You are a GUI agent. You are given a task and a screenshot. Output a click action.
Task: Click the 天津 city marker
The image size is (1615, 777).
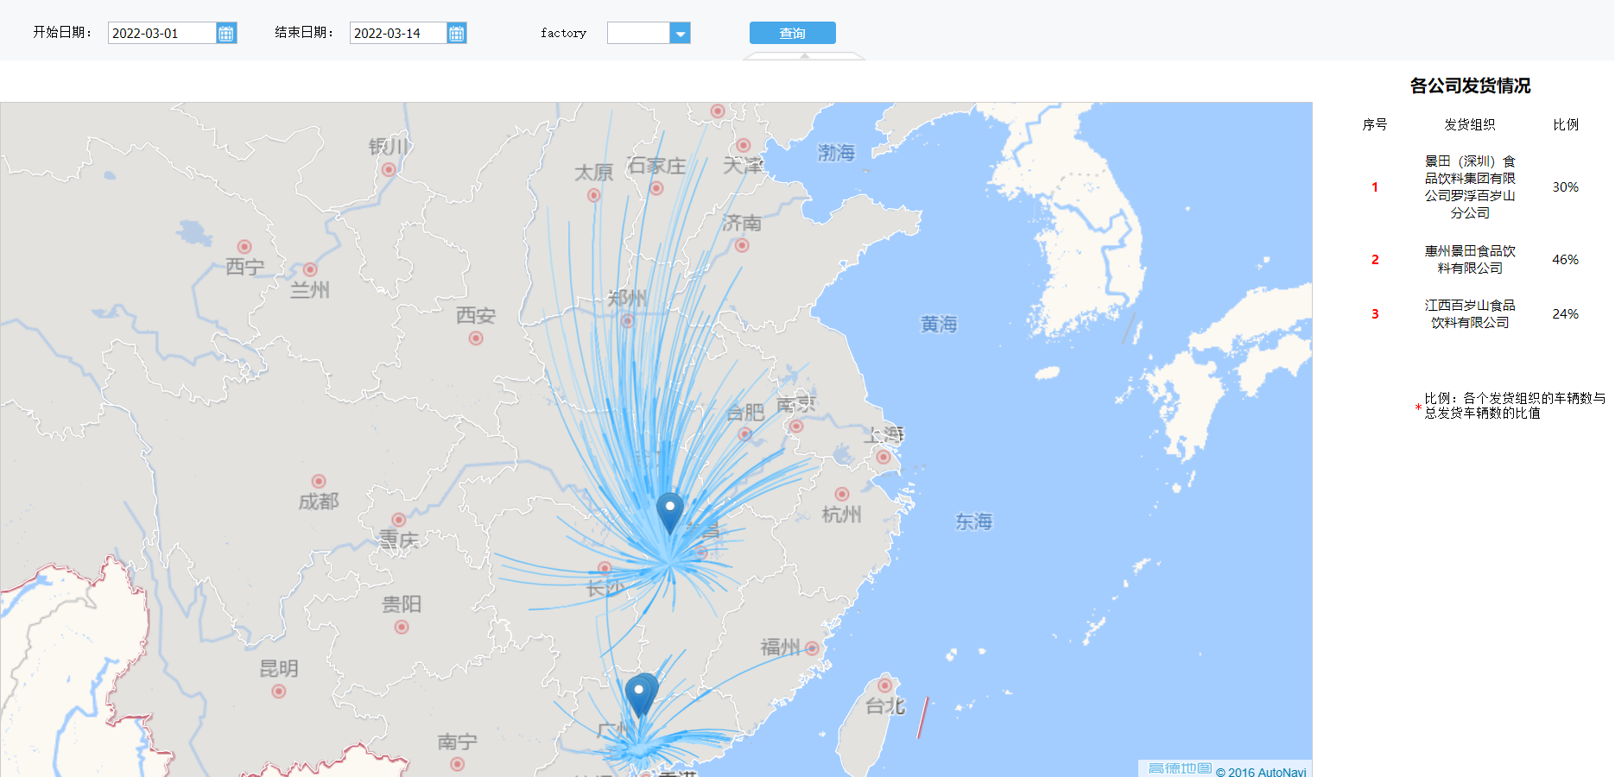pyautogui.click(x=744, y=145)
